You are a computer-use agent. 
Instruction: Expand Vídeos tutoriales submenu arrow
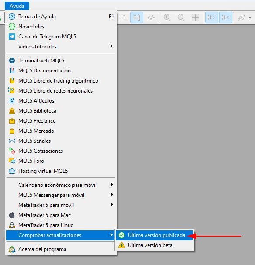coord(111,46)
